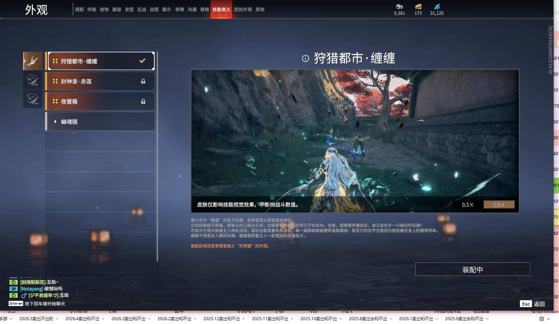Click the chat channel icon beside 剑琦梨梨花

[x=13, y=282]
